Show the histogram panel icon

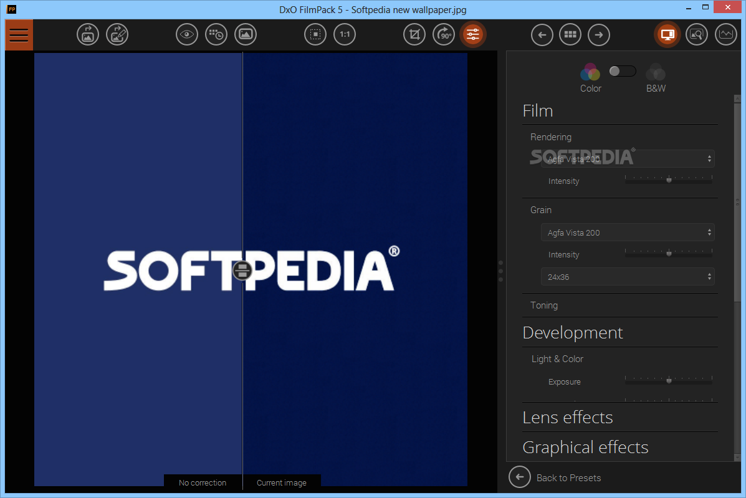[725, 34]
